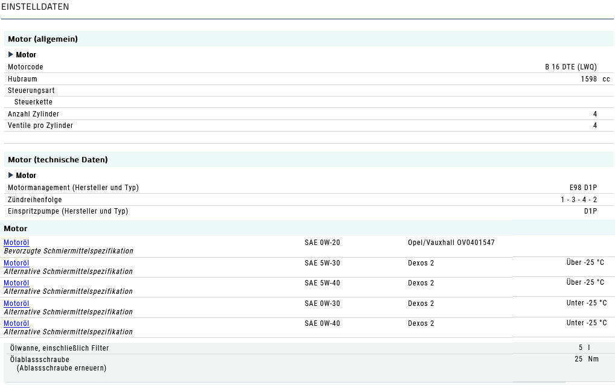Click the EINSTELLDATEN page heading
Image resolution: width=615 pixels, height=385 pixels.
point(35,7)
